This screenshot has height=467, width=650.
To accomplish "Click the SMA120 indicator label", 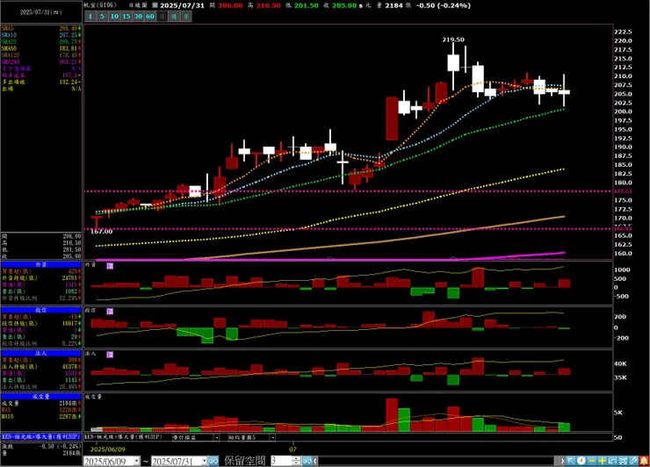I will (x=11, y=55).
